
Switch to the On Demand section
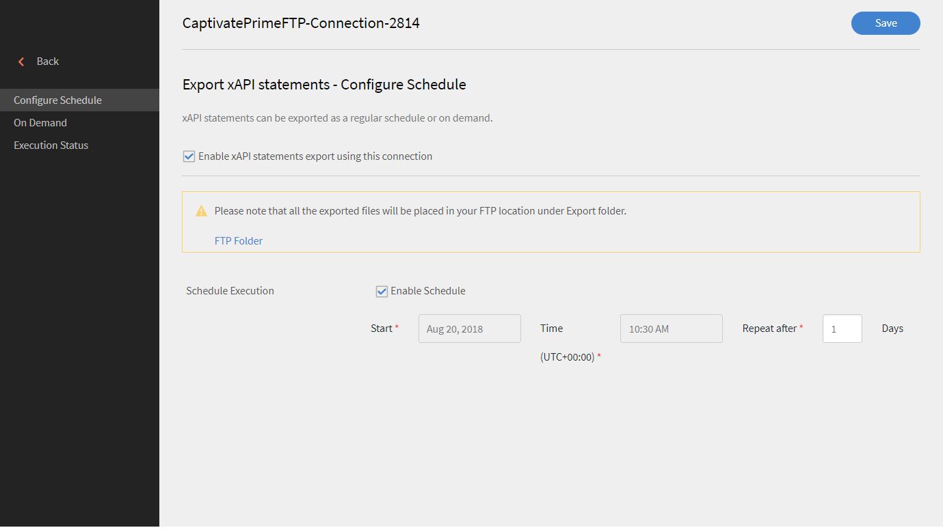40,123
